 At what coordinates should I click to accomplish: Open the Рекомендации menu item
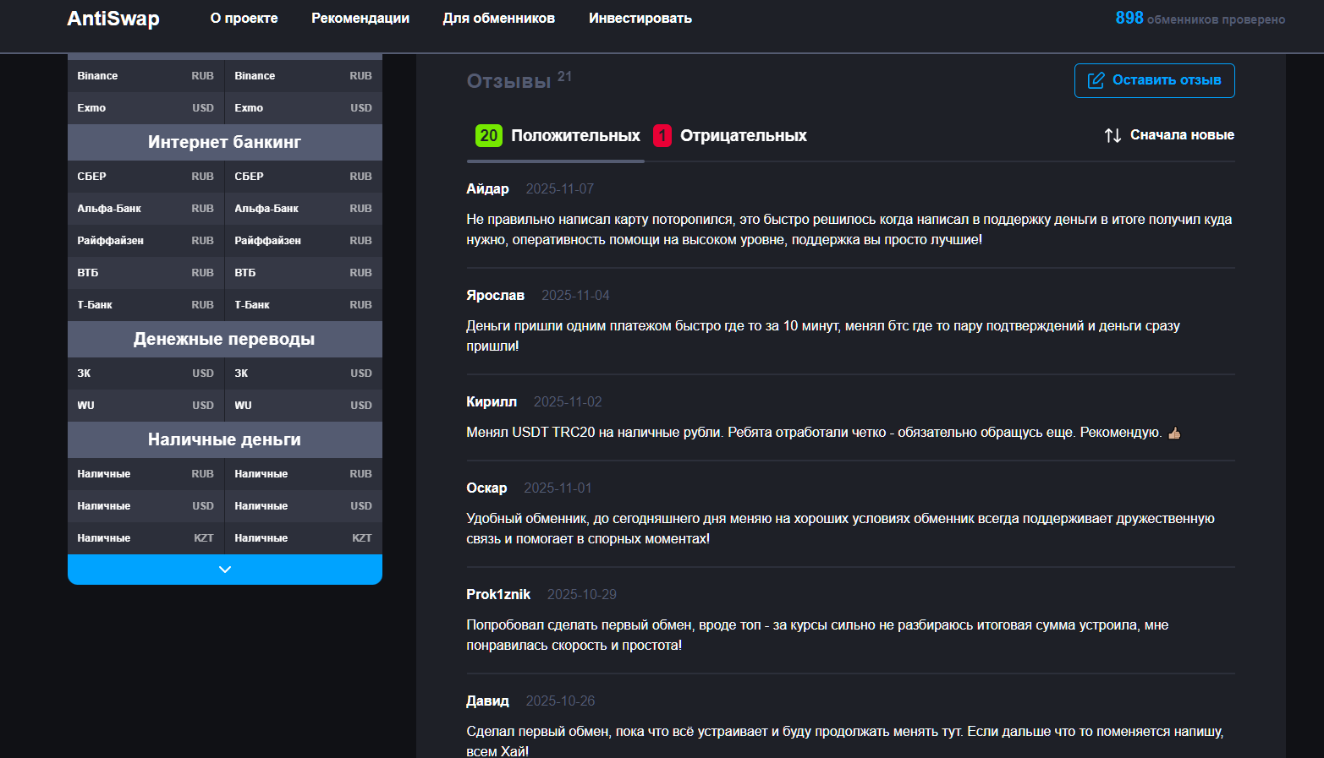pos(360,18)
